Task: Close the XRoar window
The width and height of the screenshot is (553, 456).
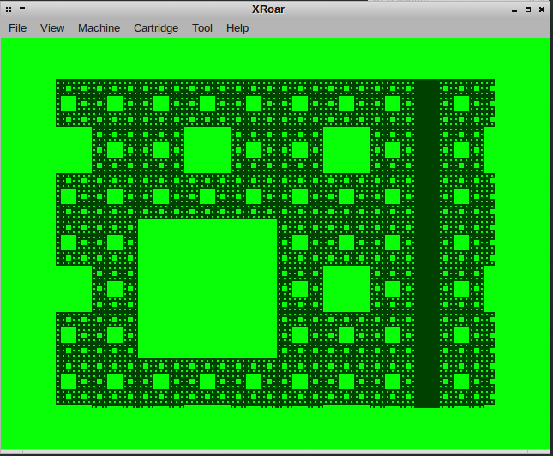Action: [542, 9]
